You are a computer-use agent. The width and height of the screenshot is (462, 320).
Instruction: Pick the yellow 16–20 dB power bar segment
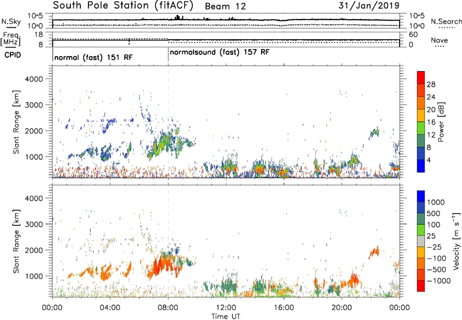pyautogui.click(x=421, y=116)
